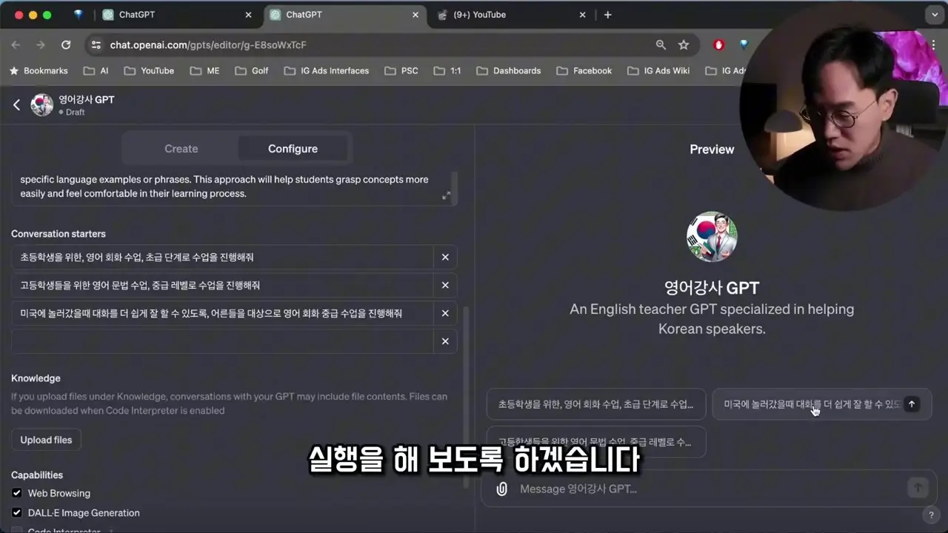This screenshot has width=948, height=533.
Task: Reload the page
Action: coord(66,44)
